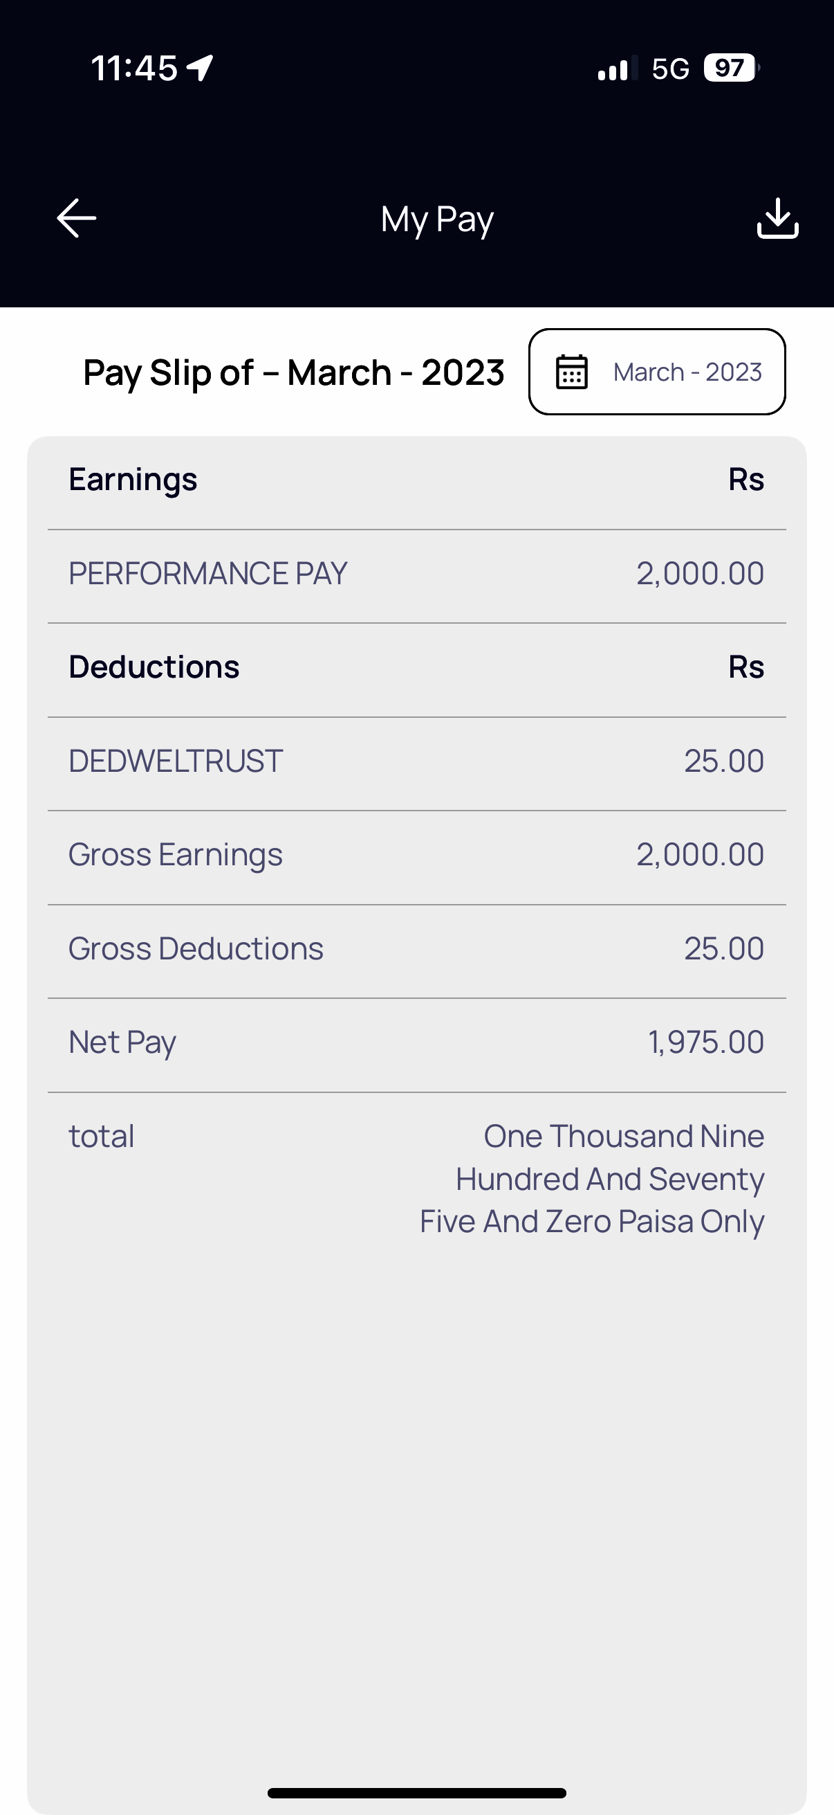834x1815 pixels.
Task: Tap the Earnings section header
Action: 133,480
